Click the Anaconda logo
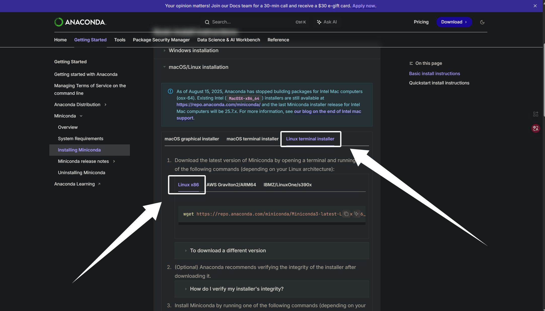Image resolution: width=545 pixels, height=311 pixels. click(80, 22)
